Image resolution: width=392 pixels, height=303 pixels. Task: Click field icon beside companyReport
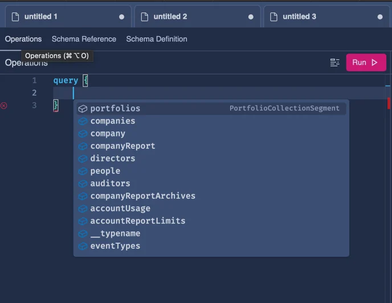[x=83, y=146]
